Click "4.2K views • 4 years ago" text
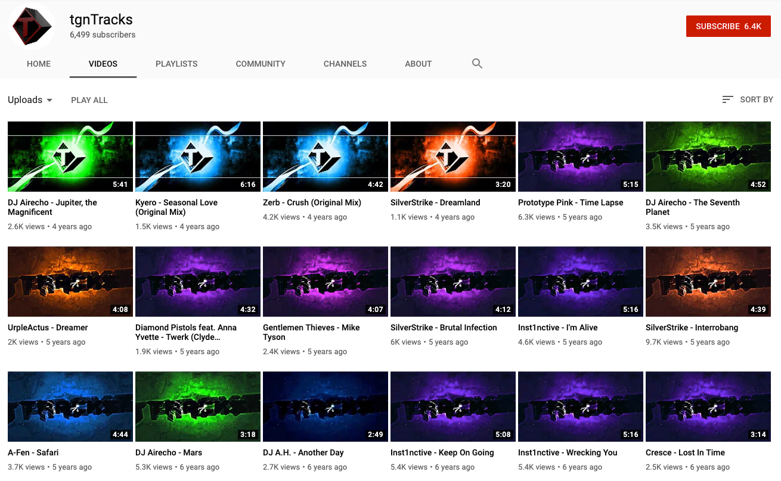781x481 pixels. 305,217
